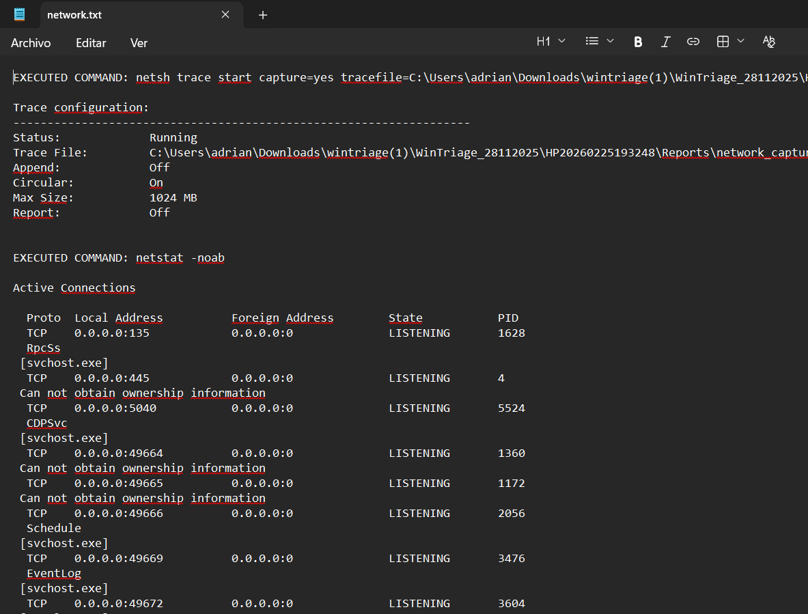Open the Editar menu
808x614 pixels.
[91, 43]
